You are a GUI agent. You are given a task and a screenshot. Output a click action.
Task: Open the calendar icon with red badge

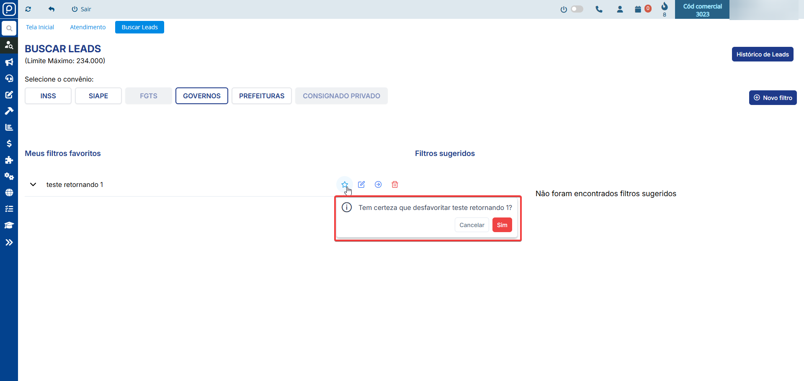[638, 9]
